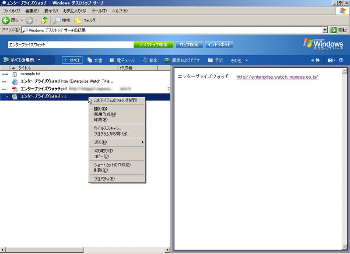Select the すべて filter tab

[72, 60]
